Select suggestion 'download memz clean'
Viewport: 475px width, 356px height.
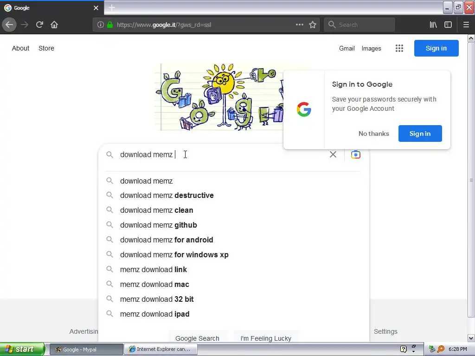233,210
